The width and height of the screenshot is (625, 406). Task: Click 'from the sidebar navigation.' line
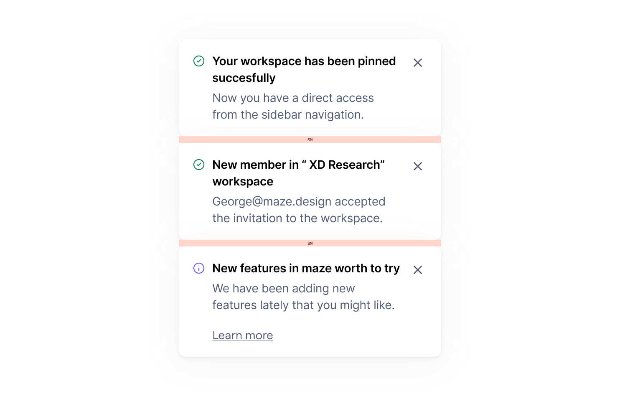click(288, 114)
